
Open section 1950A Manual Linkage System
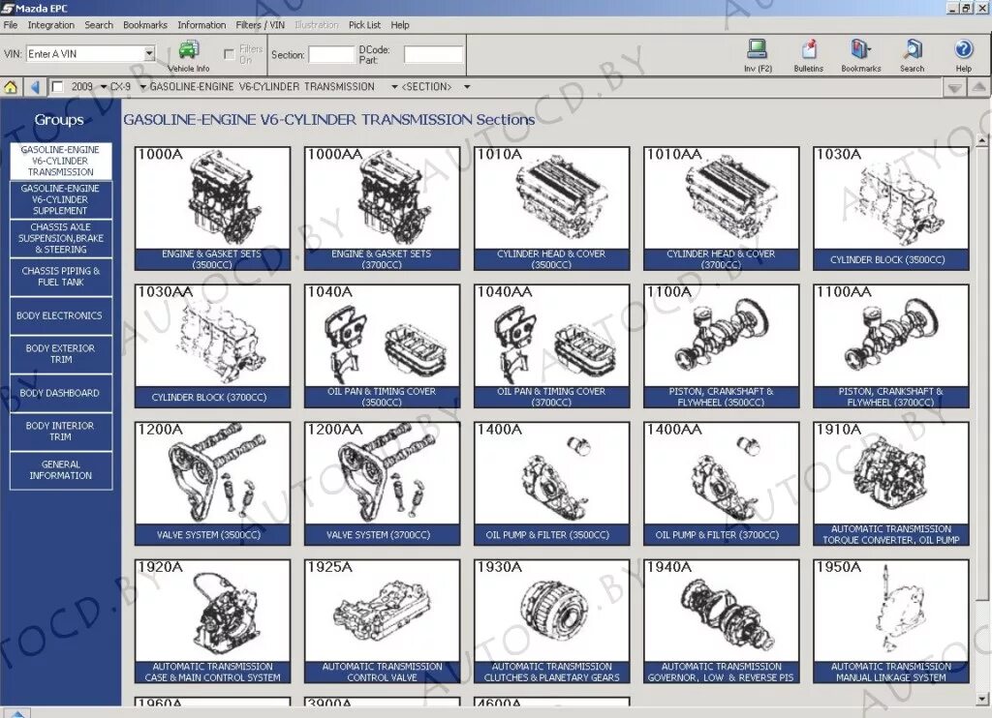click(891, 621)
